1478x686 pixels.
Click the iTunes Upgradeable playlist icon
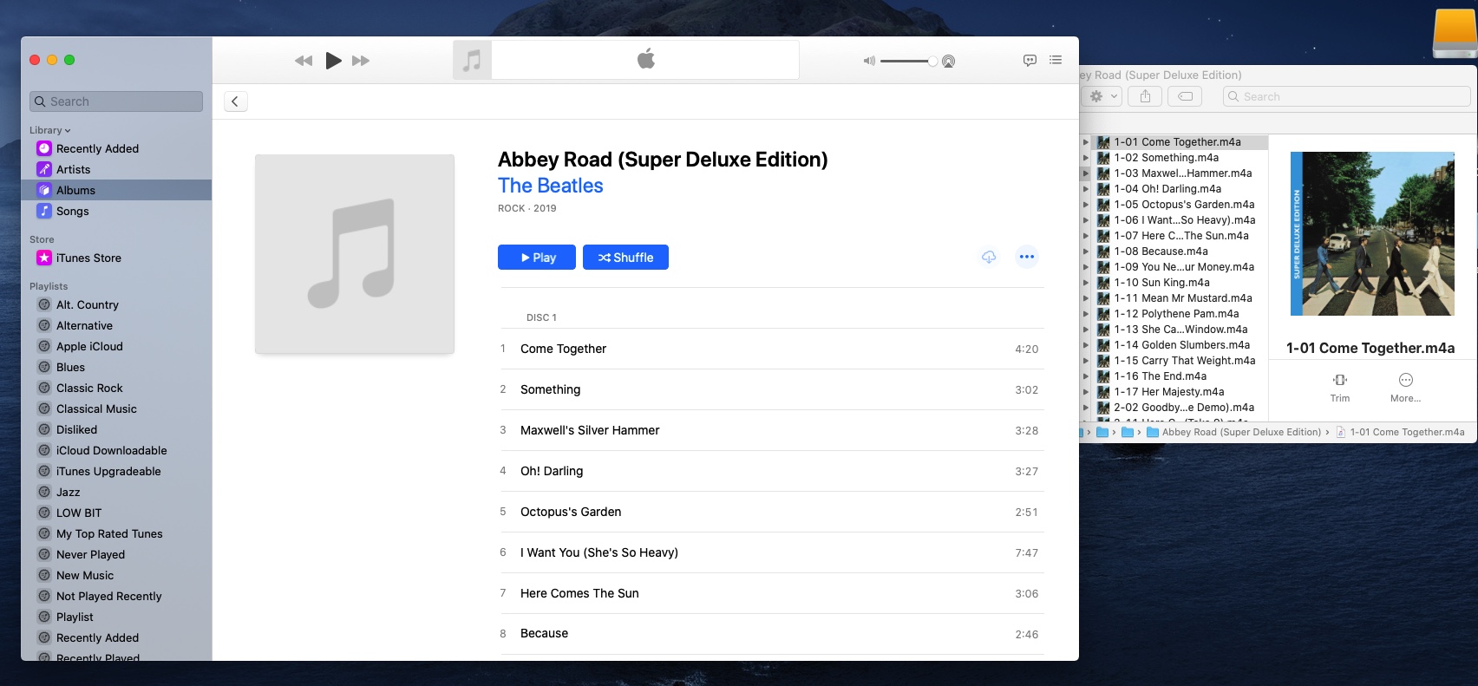[x=44, y=471]
